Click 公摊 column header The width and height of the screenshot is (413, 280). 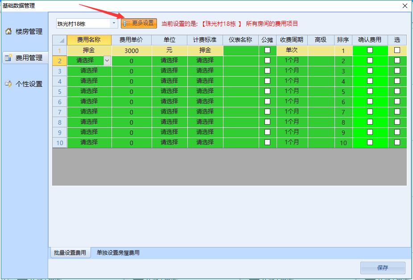pos(267,40)
